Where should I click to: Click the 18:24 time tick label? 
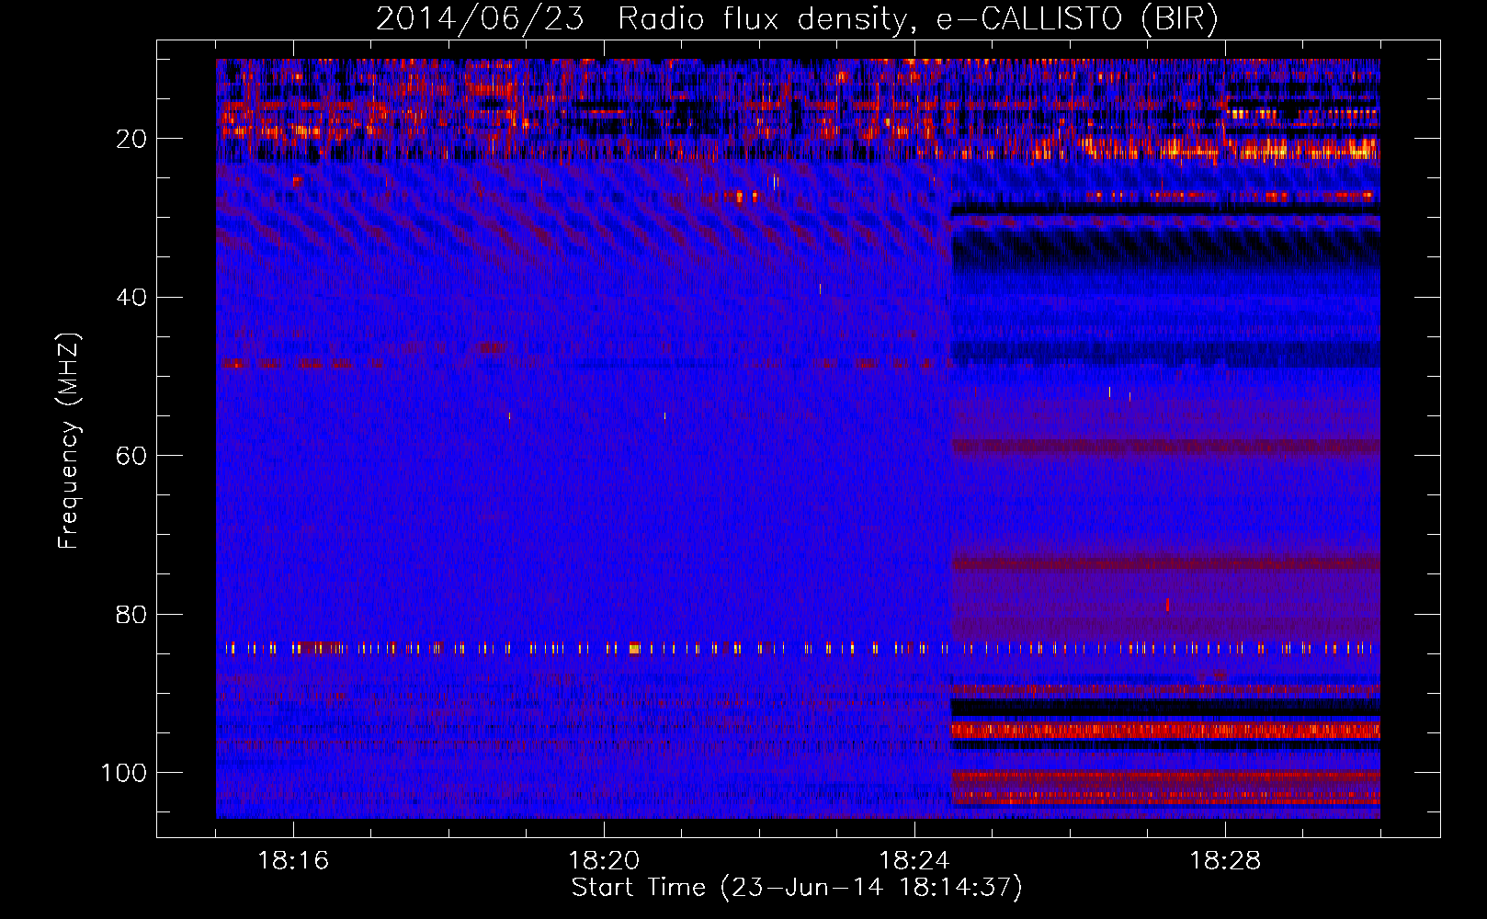click(914, 861)
